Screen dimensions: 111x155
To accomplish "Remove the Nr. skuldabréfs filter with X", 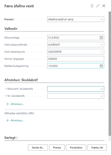I will [6, 96].
